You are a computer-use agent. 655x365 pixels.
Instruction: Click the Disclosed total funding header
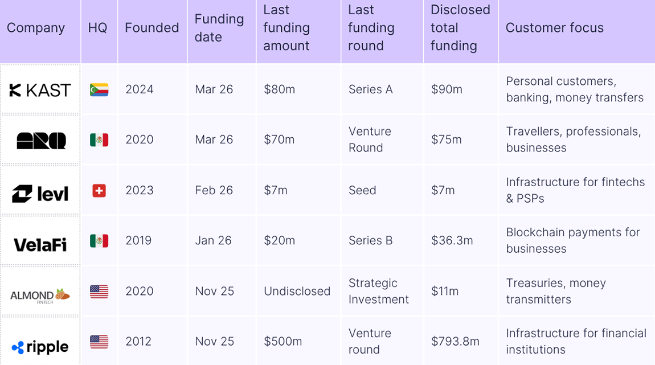[x=460, y=28]
